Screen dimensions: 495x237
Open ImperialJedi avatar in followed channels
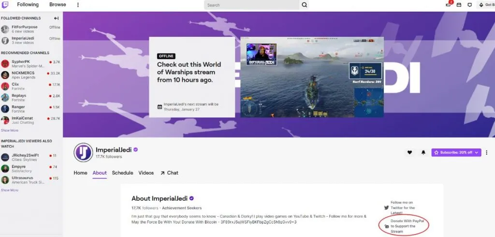click(x=5, y=41)
